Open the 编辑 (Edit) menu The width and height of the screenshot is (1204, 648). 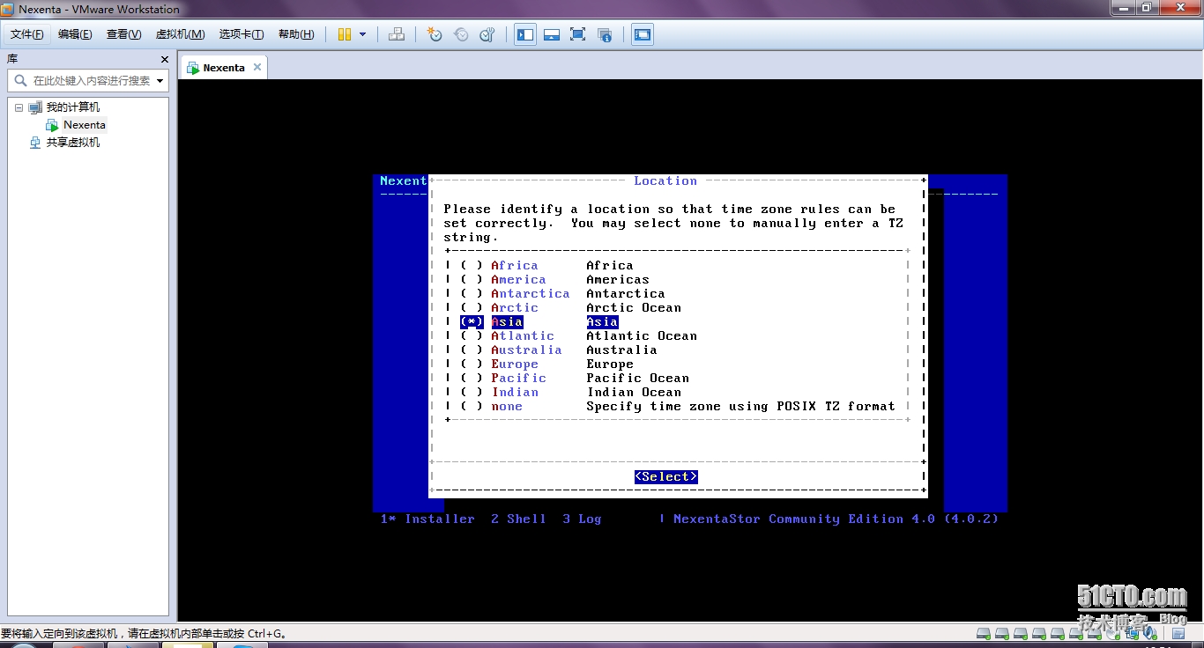click(75, 34)
